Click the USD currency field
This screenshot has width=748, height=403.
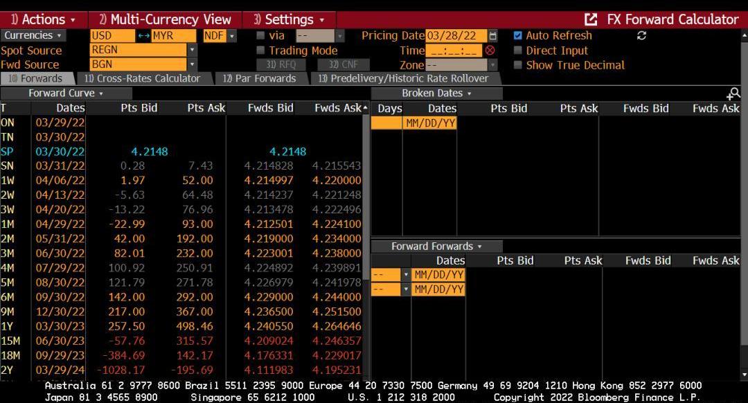coord(113,36)
